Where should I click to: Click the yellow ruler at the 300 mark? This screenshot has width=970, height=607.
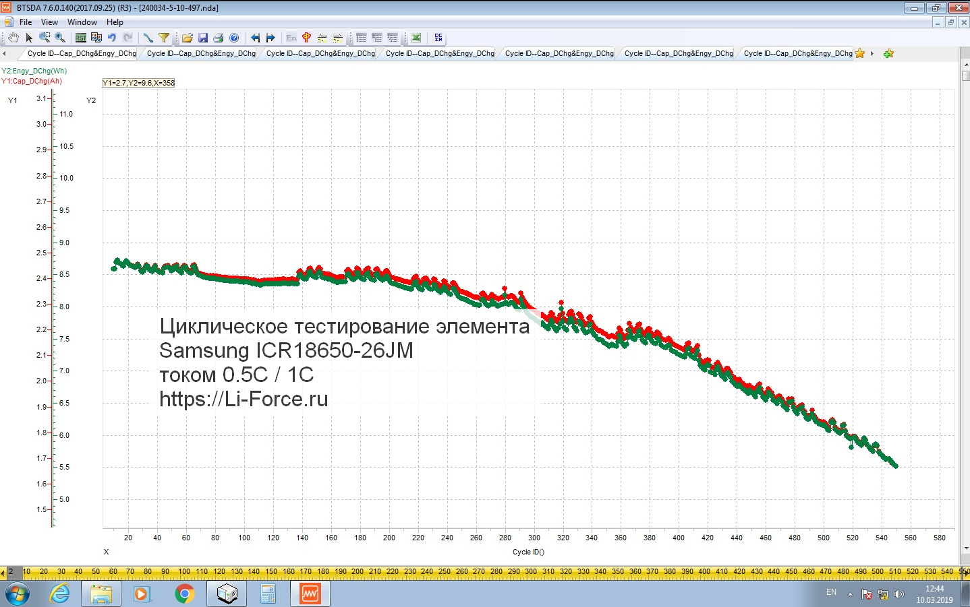click(531, 572)
